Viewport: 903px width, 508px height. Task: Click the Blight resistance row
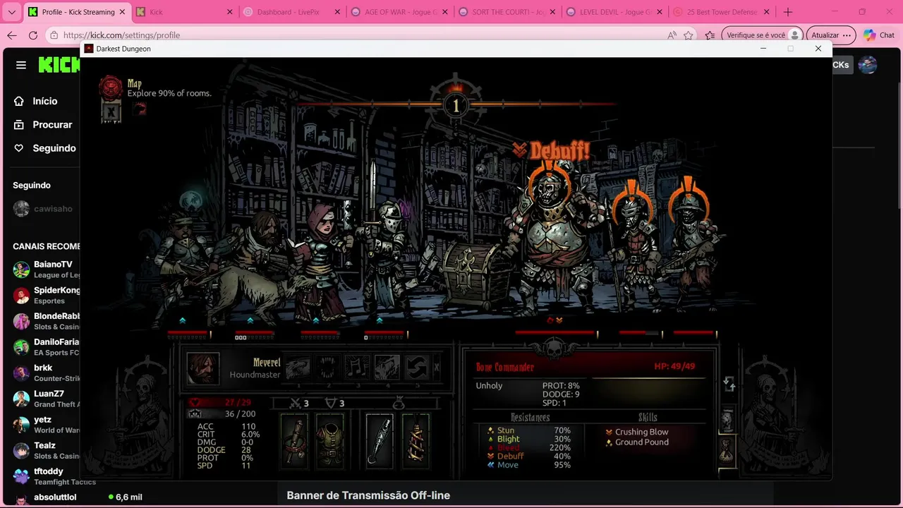(529, 439)
